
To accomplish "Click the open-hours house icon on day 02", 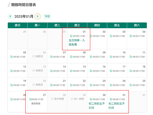I will [91, 36].
